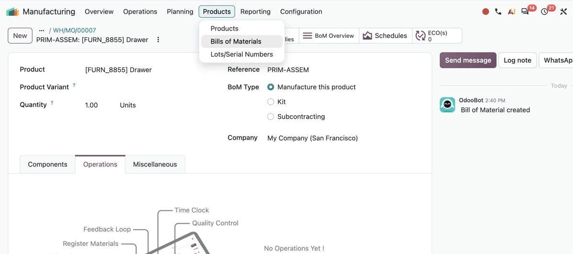Click the WhatsApp button

pos(557,60)
